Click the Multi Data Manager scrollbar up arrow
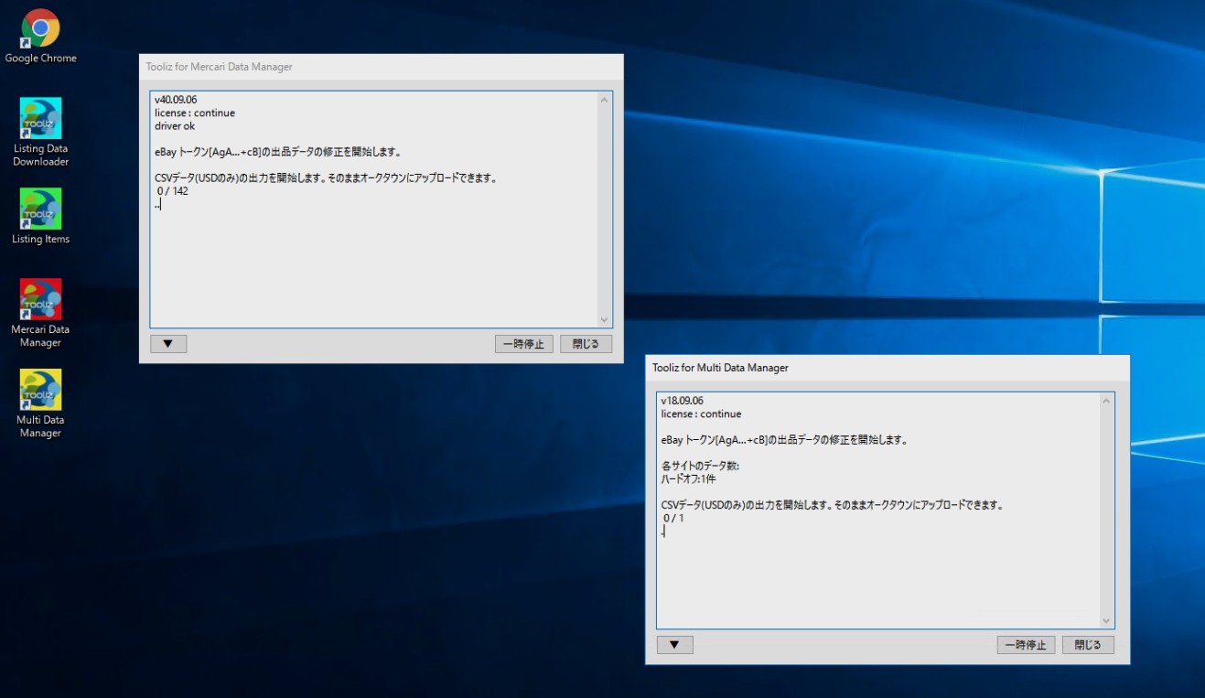This screenshot has width=1205, height=698. (1106, 401)
